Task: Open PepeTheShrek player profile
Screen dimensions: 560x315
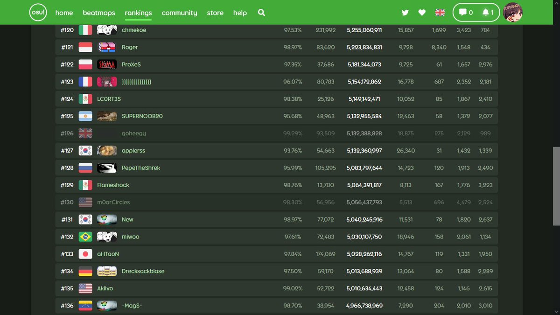Action: point(141,168)
